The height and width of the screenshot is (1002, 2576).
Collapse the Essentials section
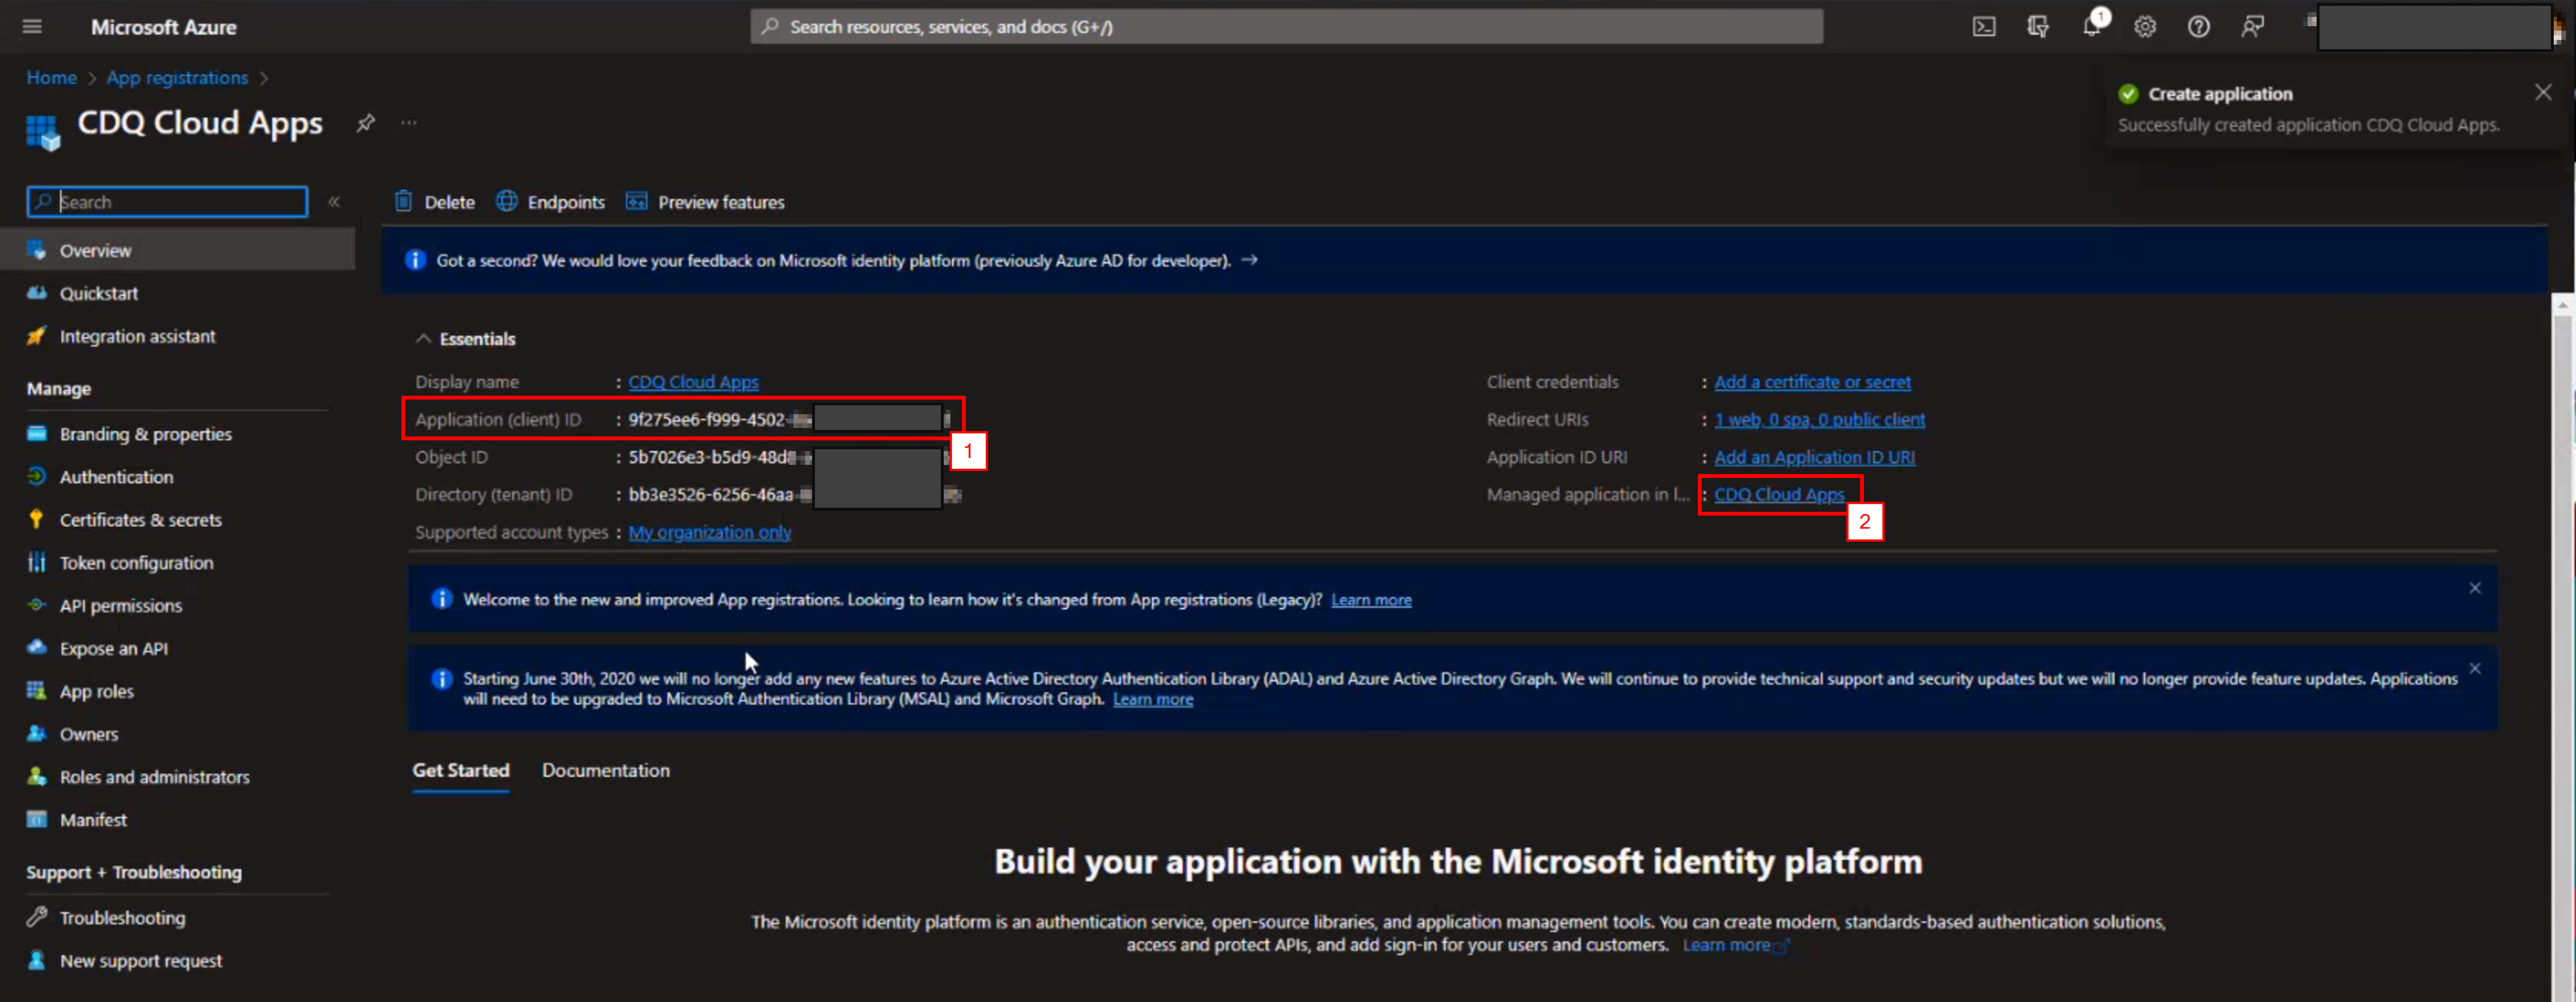pos(423,339)
